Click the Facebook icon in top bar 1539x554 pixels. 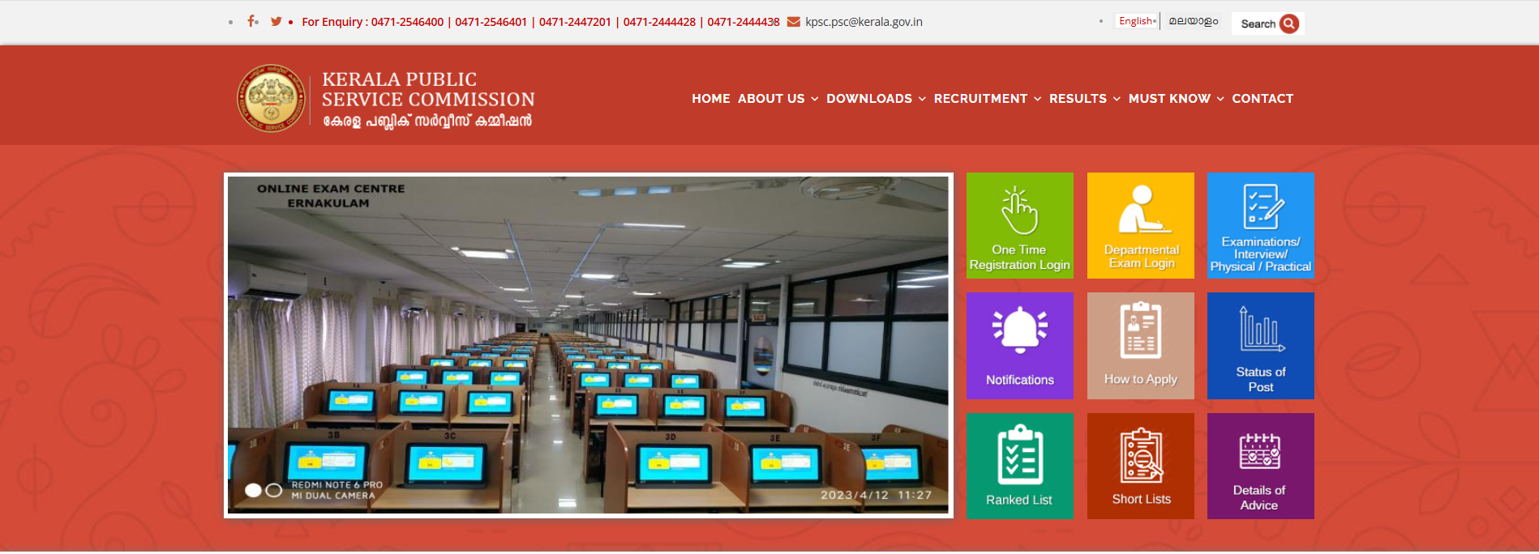[x=251, y=21]
